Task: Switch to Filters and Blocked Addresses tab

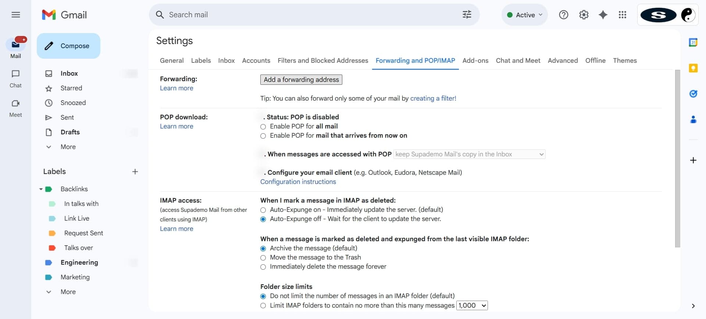Action: (323, 61)
